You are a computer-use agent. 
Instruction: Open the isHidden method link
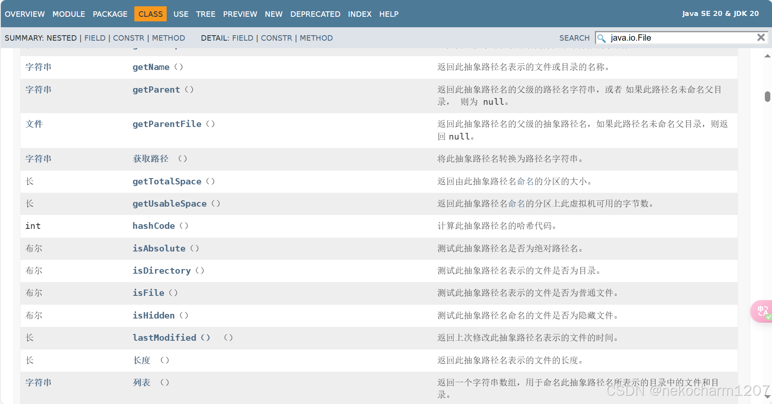coord(154,316)
